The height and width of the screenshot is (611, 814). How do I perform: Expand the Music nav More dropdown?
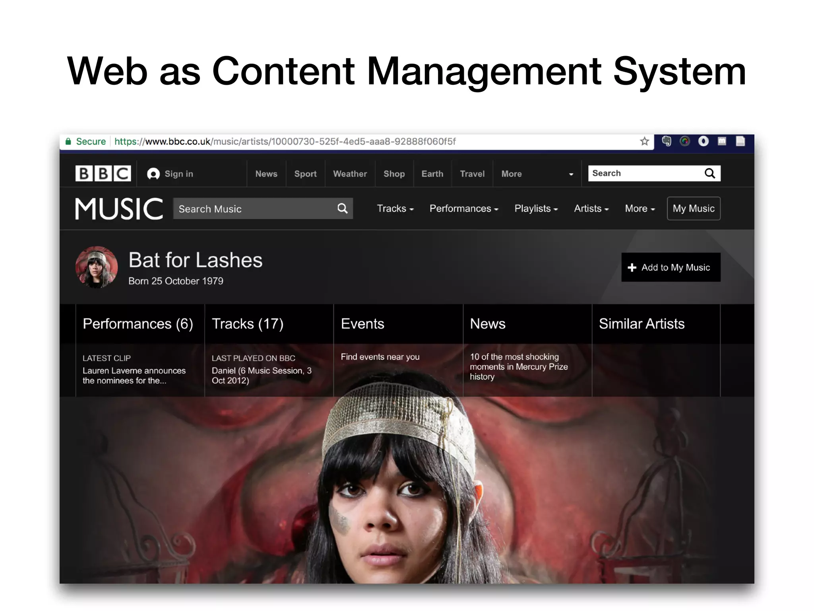point(640,208)
